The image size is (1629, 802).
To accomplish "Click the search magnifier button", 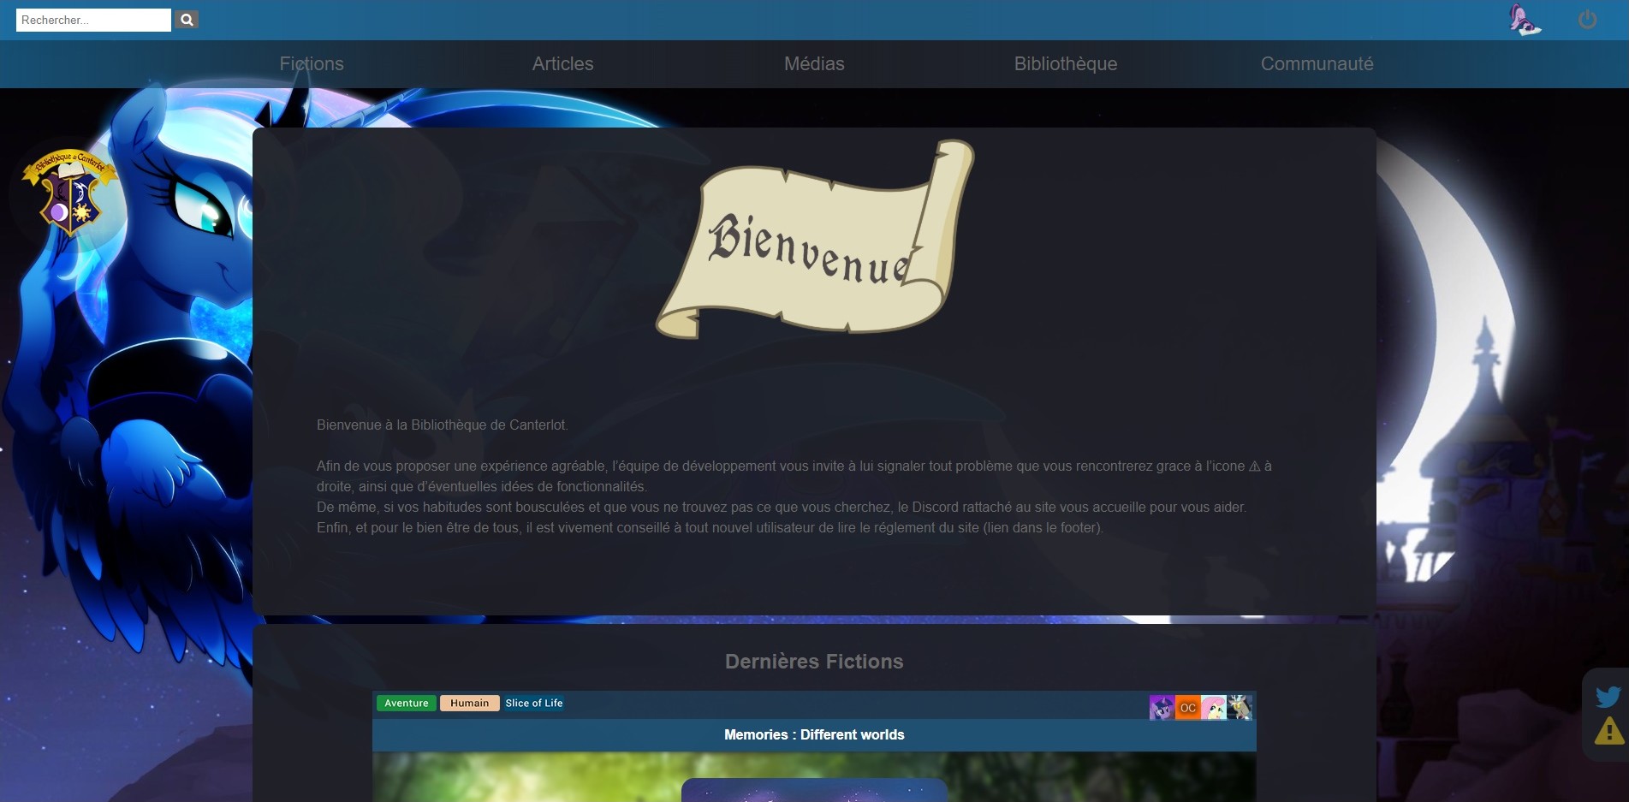I will 187,20.
